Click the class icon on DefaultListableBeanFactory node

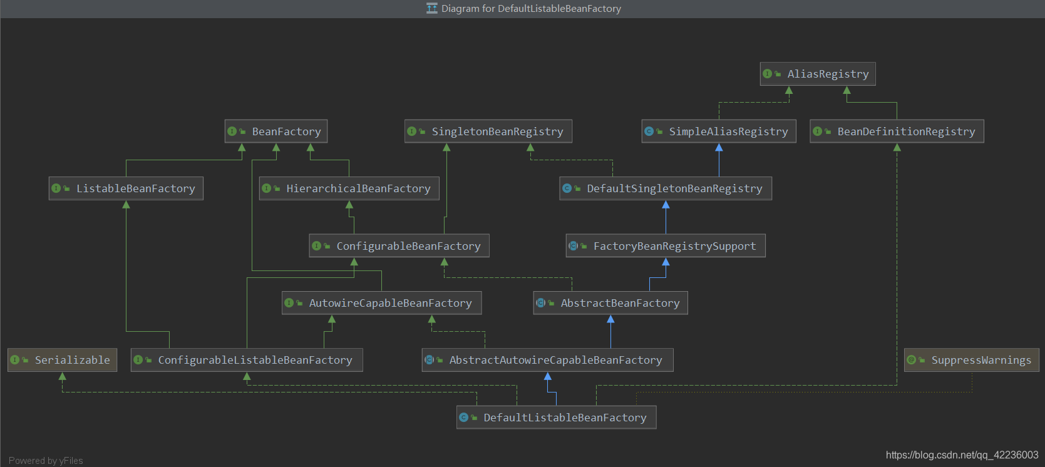(x=463, y=418)
